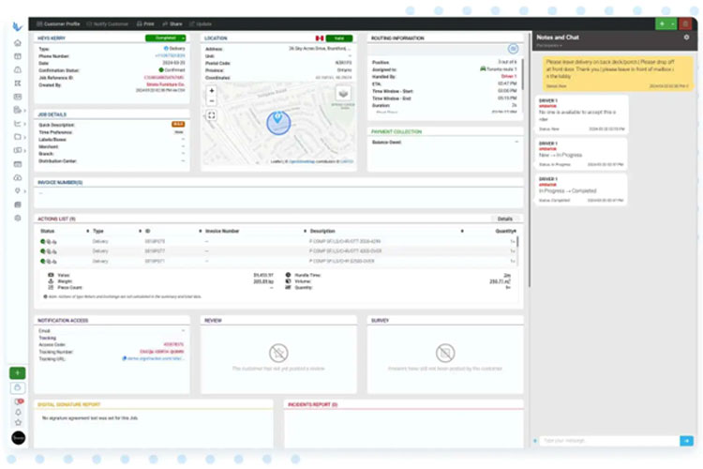Open the Participants dropdown under Notes and Chat
Viewport: 703px width, 469px height.
tap(549, 45)
